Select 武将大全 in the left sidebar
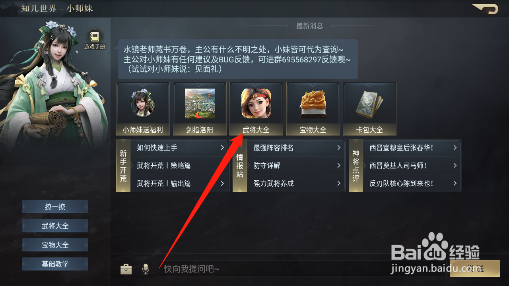Screen dimensions: 509x286 [x=55, y=226]
